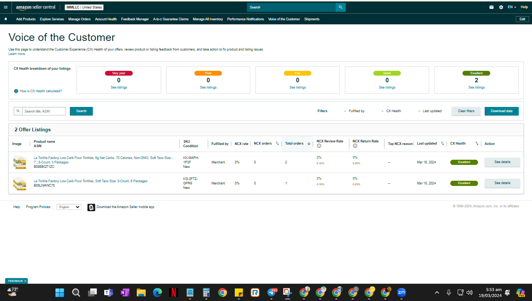Show hidden system tray icons
This screenshot has width=532, height=301.
437,293
